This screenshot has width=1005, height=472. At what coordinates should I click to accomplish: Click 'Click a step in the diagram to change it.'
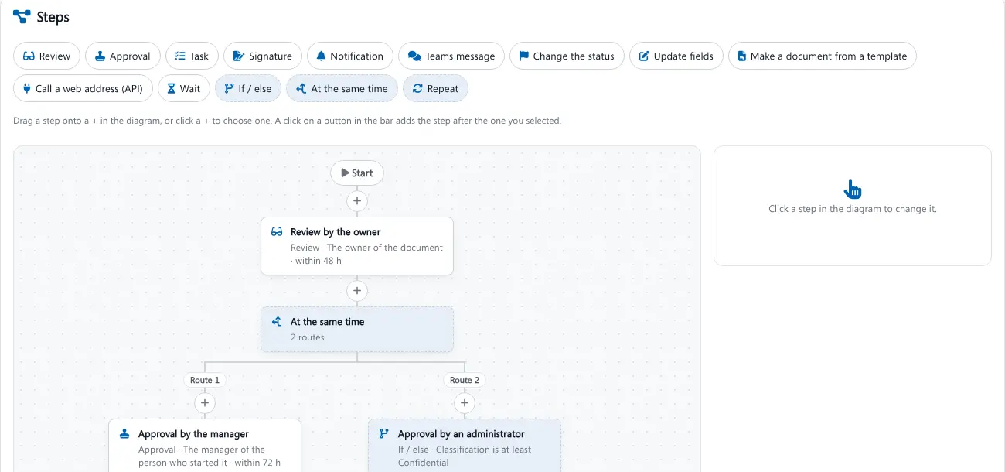point(853,209)
